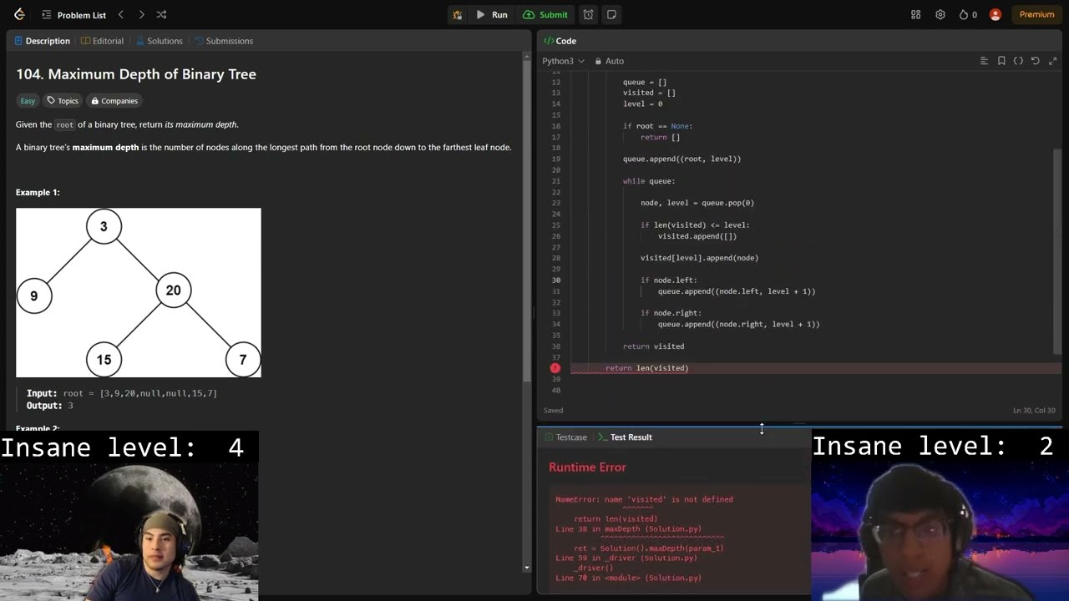Viewport: 1069px width, 601px height.
Task: Switch to the Test Result tab
Action: click(x=625, y=437)
